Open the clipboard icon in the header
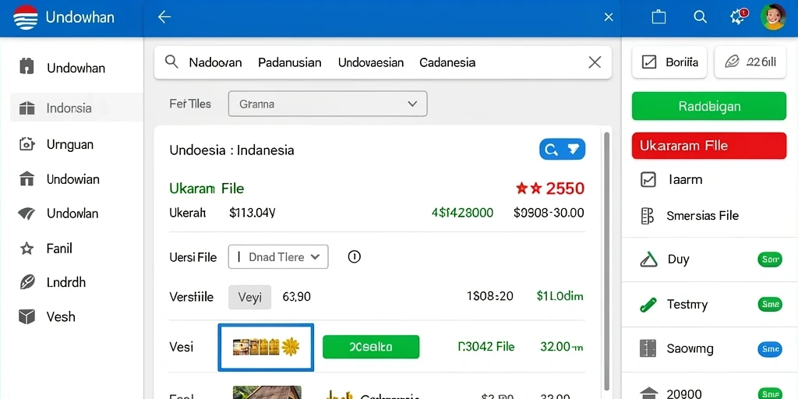The height and width of the screenshot is (399, 798). coord(659,17)
